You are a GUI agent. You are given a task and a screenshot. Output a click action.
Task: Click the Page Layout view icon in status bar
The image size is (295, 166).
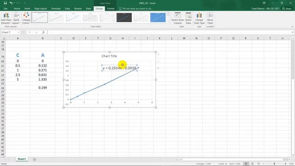(253, 164)
